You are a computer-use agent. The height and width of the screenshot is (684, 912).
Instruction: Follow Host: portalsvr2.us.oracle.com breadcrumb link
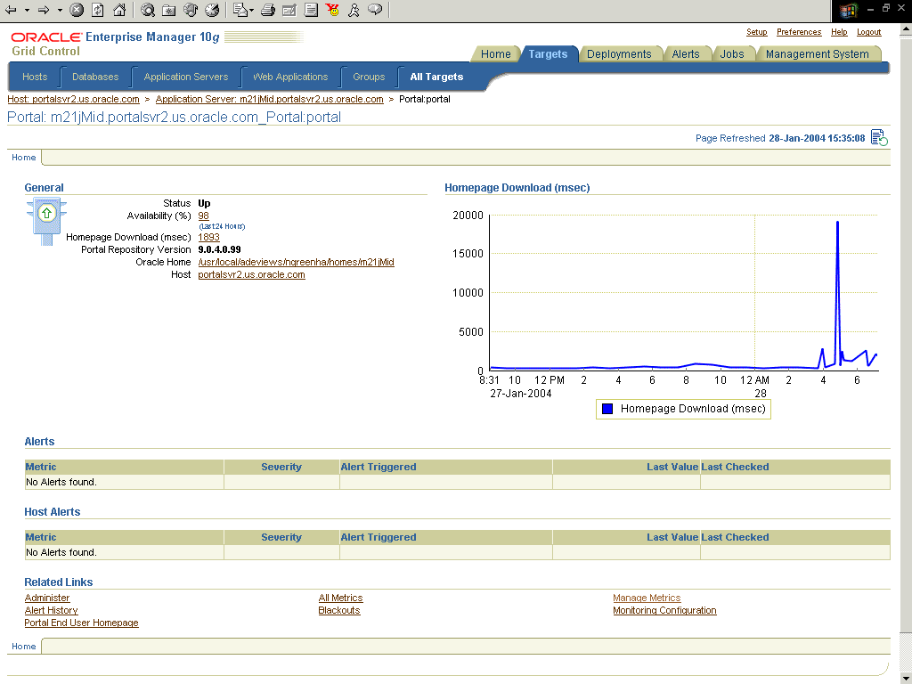tap(73, 99)
